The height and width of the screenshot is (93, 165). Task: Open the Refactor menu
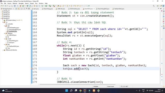coord(15,3)
